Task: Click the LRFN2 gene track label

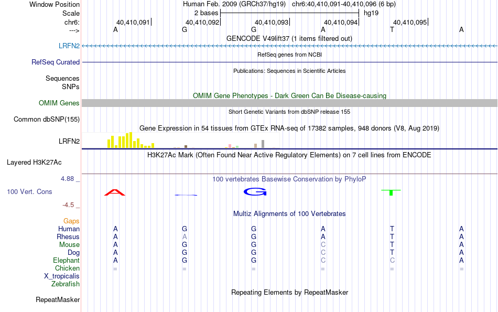Action: click(x=69, y=46)
